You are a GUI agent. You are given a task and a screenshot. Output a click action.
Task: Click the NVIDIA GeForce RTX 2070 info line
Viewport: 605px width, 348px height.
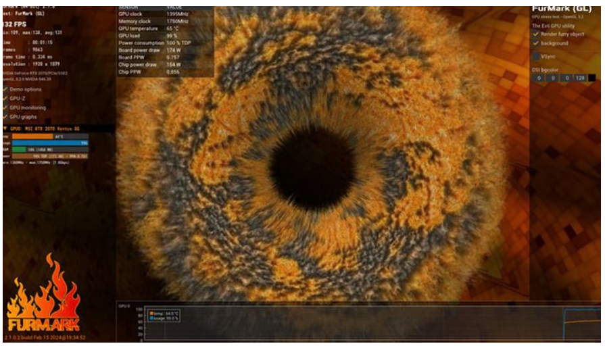[36, 73]
